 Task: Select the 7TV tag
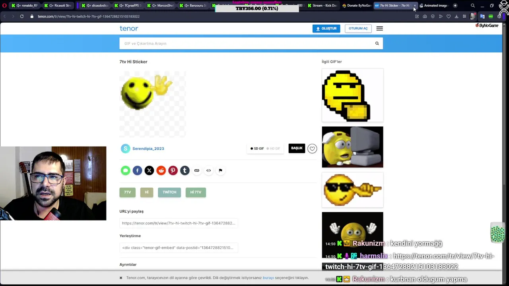(x=127, y=192)
